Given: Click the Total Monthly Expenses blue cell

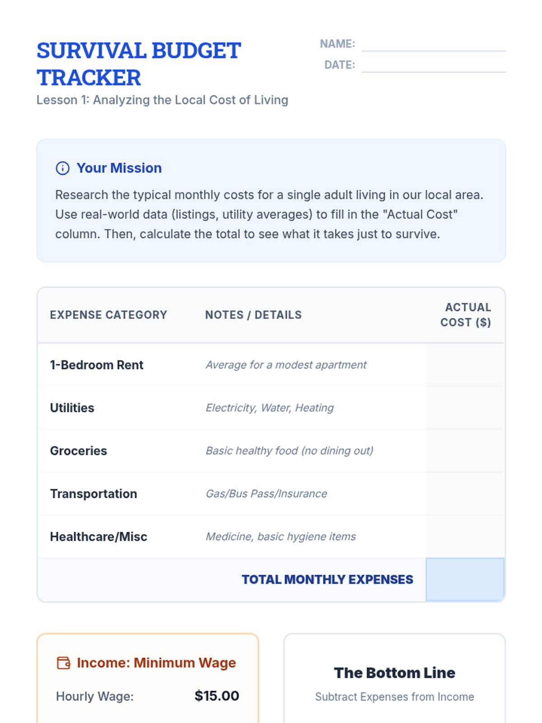Looking at the screenshot, I should coord(465,579).
